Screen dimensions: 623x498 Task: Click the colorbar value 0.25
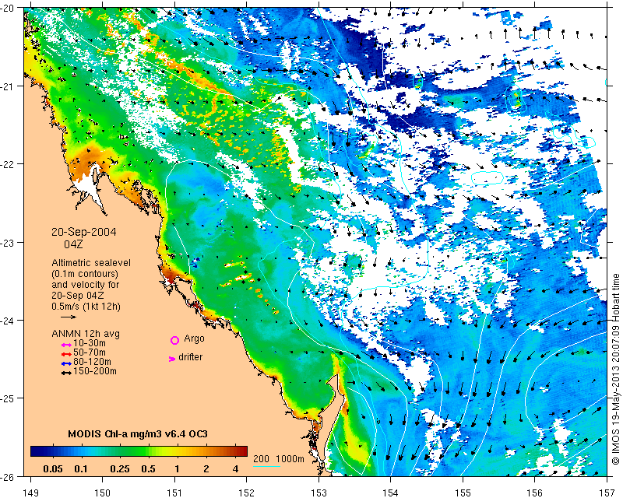click(120, 469)
